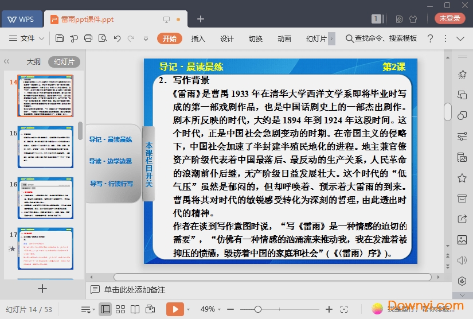
Task: Click the Print icon in toolbar
Action: (x=88, y=38)
